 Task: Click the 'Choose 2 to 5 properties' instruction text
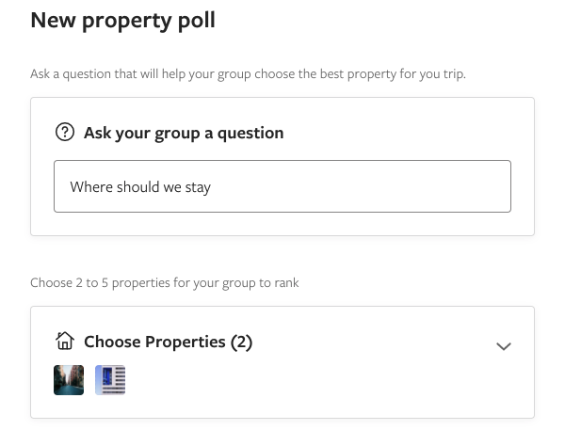pos(164,283)
